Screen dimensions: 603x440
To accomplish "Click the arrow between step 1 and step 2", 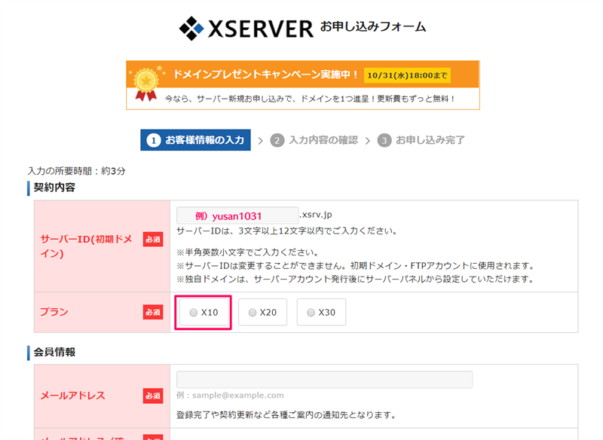I will point(260,141).
